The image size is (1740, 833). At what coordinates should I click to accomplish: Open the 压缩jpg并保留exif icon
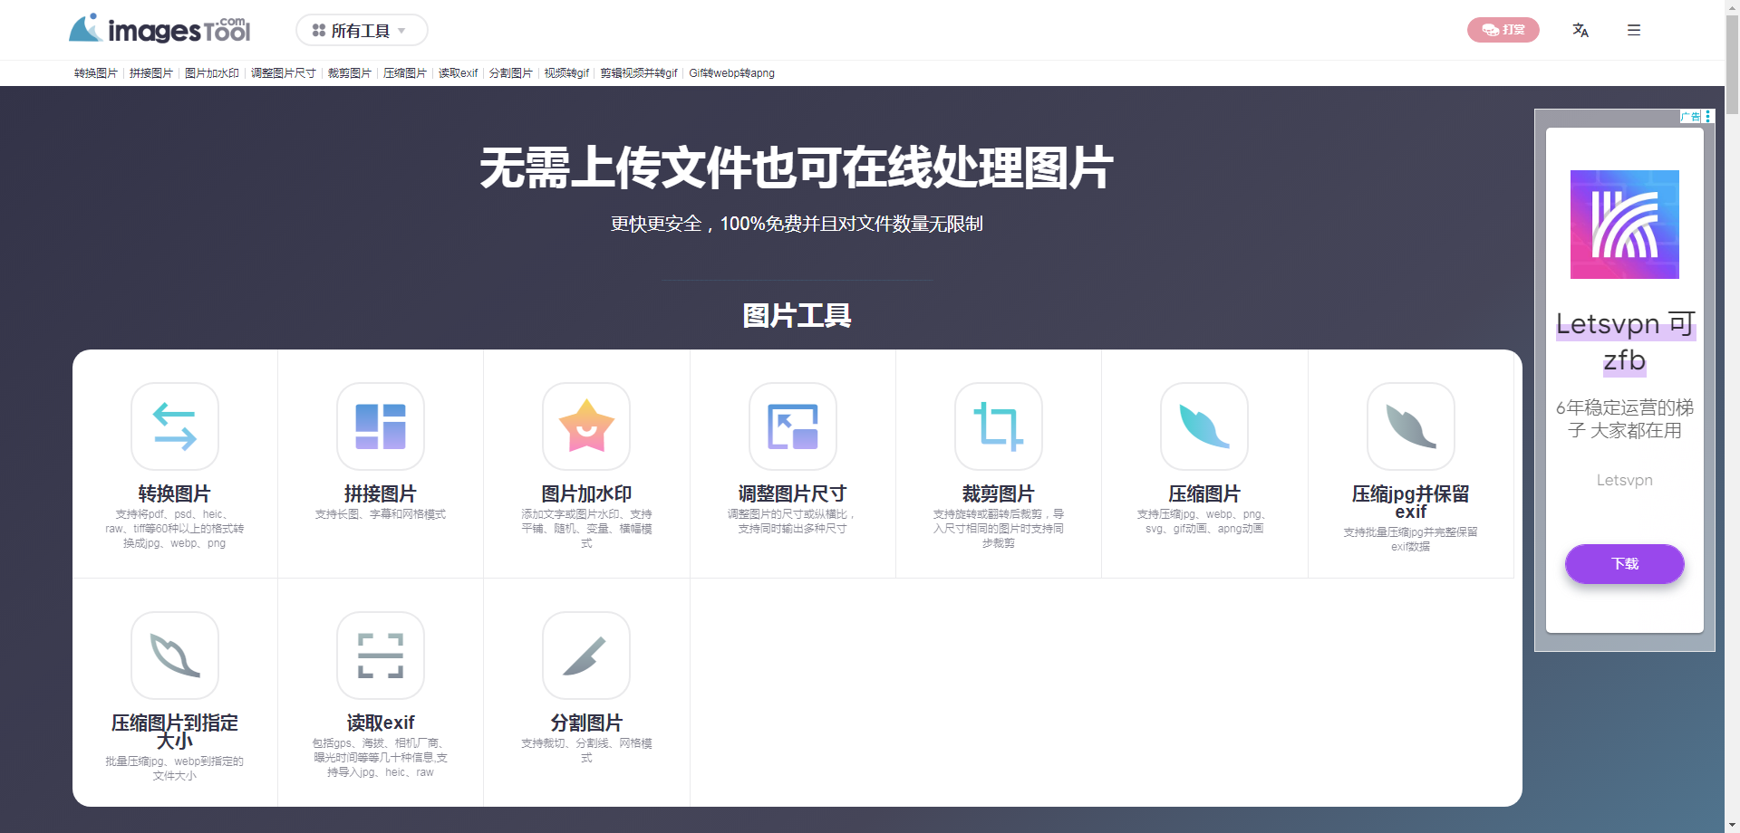(x=1411, y=426)
